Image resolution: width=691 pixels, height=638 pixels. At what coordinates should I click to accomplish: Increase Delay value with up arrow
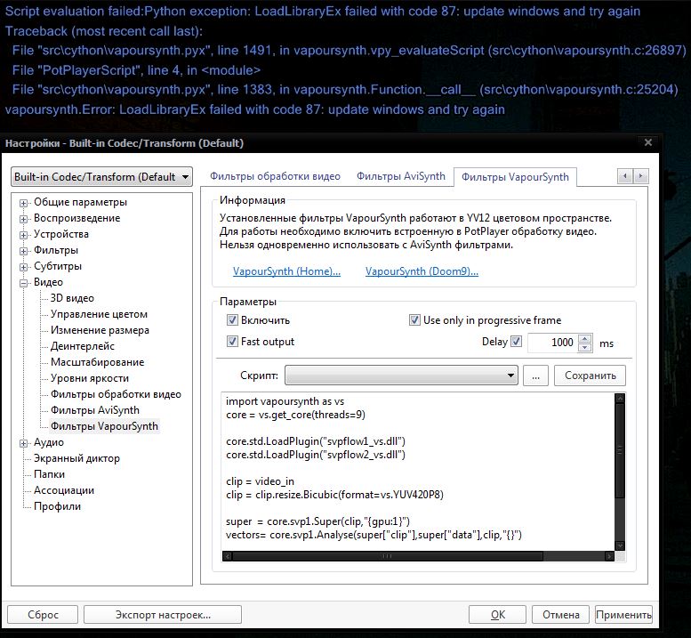click(x=584, y=338)
